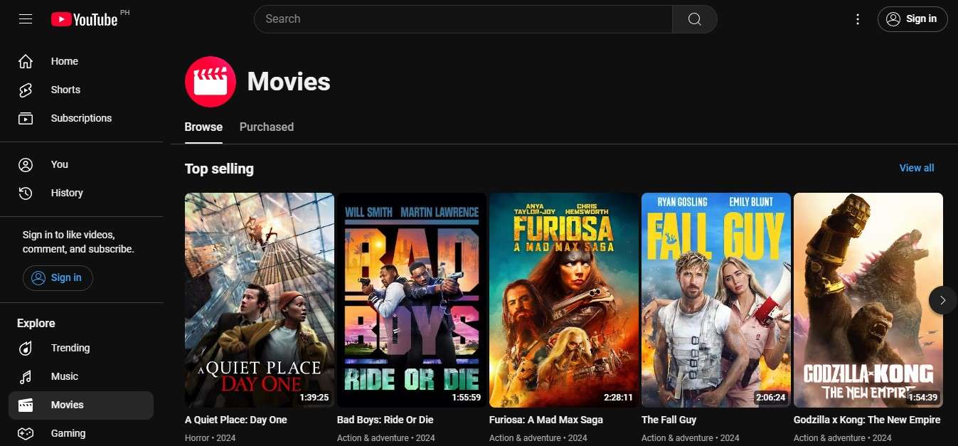Click the Trending label in sidebar
The width and height of the screenshot is (958, 446).
(x=70, y=348)
